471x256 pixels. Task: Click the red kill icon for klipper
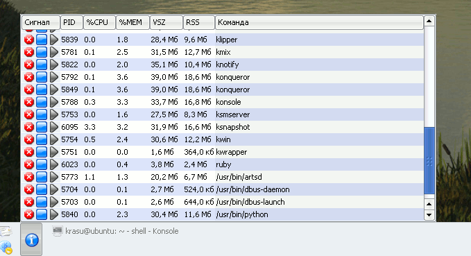(29, 40)
